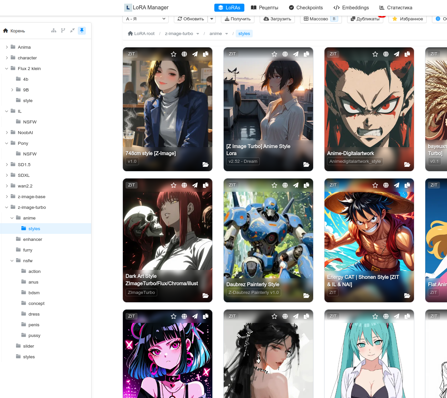Click the LoRA Manager logo icon
Image resolution: width=447 pixels, height=398 pixels.
point(128,7)
